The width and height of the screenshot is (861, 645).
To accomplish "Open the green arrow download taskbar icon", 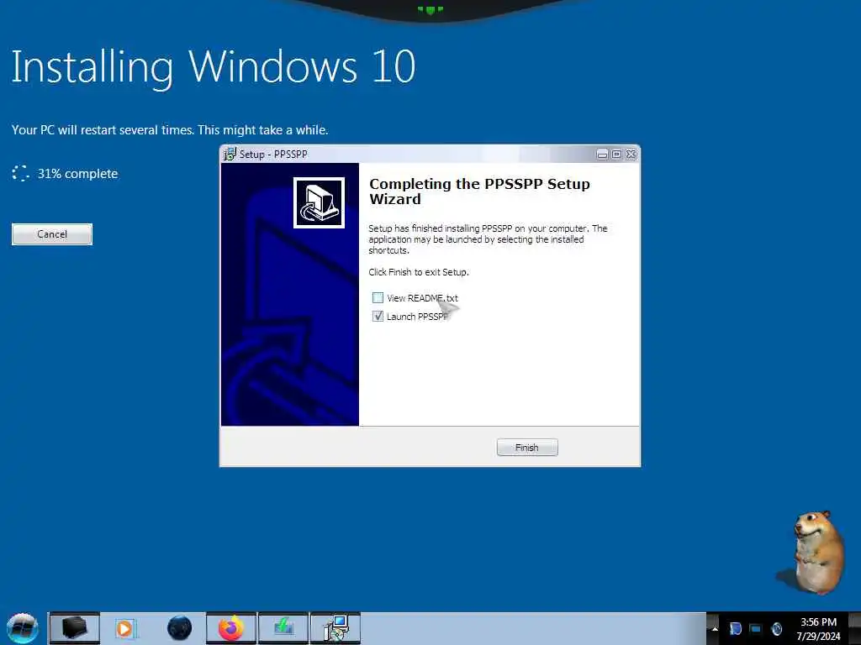I will [x=283, y=628].
